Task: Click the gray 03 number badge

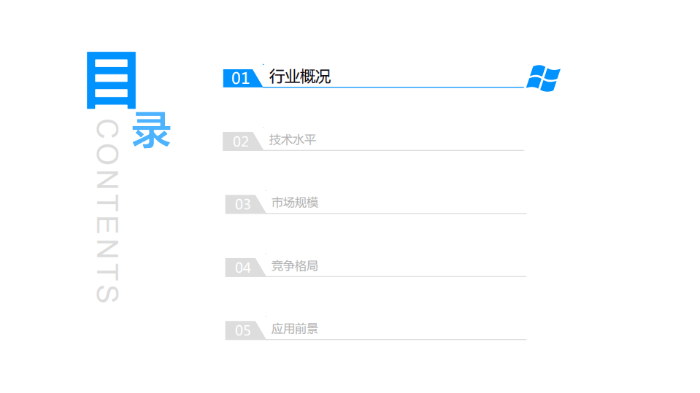Action: point(242,205)
